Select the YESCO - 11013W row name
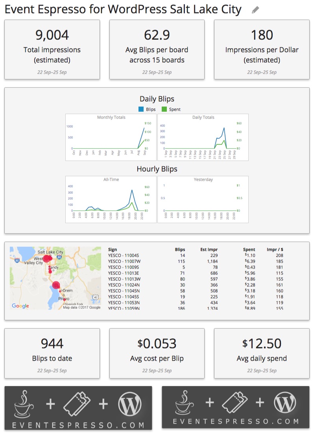 pyautogui.click(x=124, y=279)
